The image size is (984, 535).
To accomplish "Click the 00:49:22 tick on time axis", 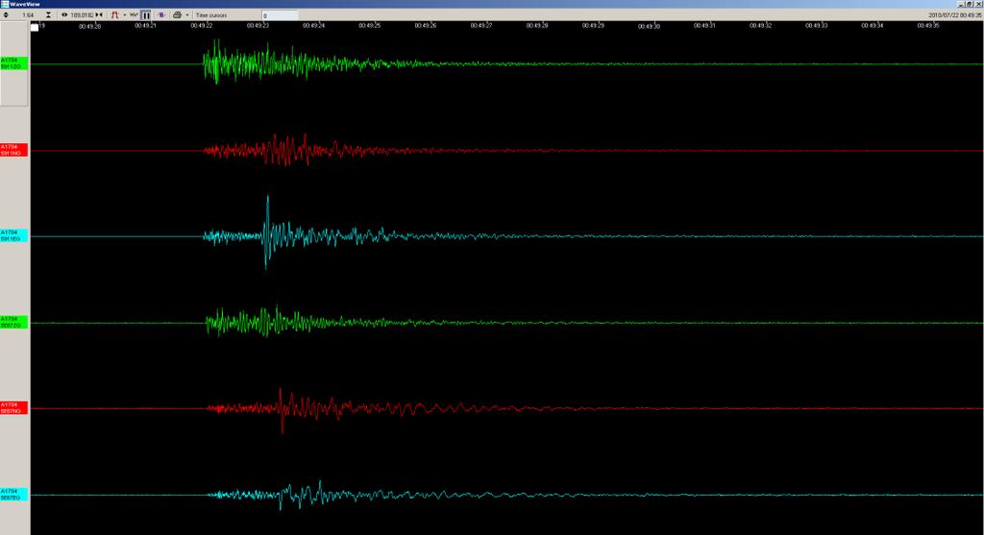I will tap(202, 26).
